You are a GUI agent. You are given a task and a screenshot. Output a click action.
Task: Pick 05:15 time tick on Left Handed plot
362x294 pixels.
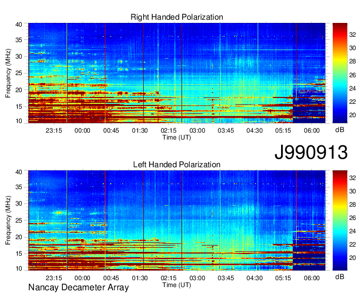(283, 278)
